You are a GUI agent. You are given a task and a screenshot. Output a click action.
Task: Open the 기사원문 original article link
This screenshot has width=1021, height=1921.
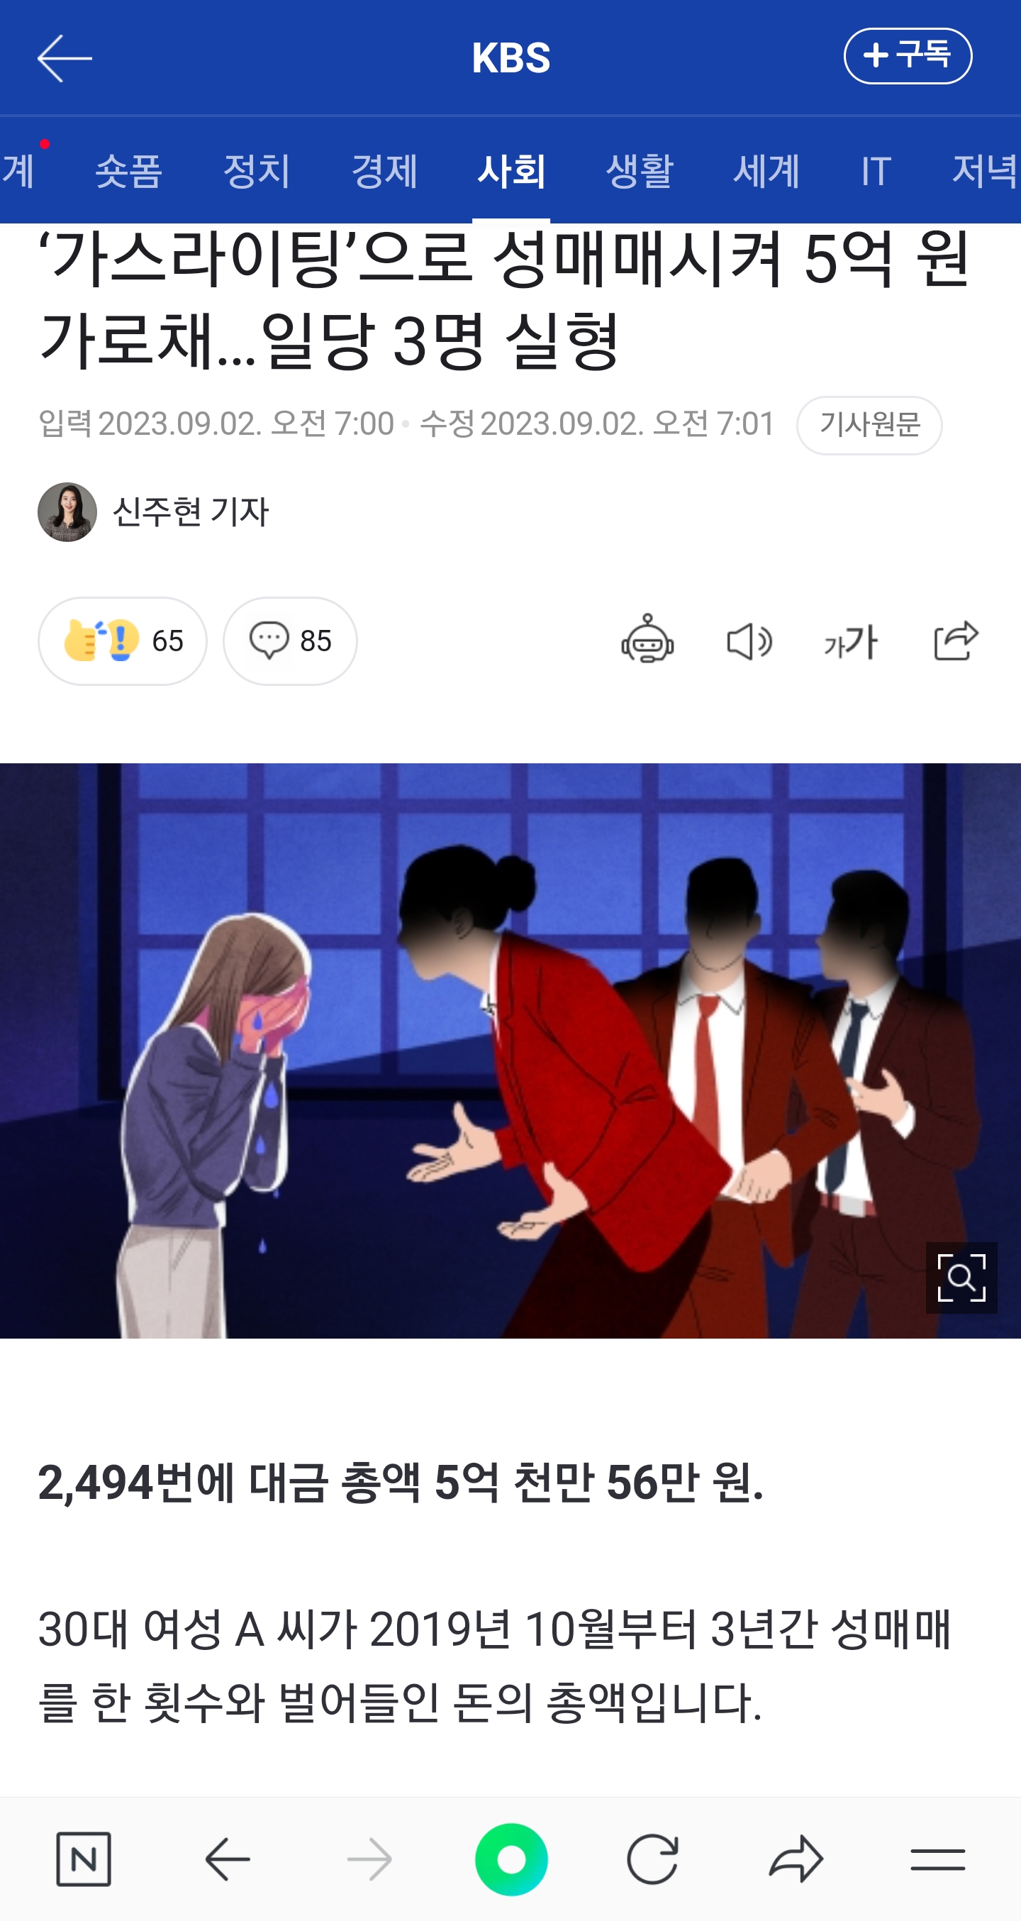(x=869, y=425)
